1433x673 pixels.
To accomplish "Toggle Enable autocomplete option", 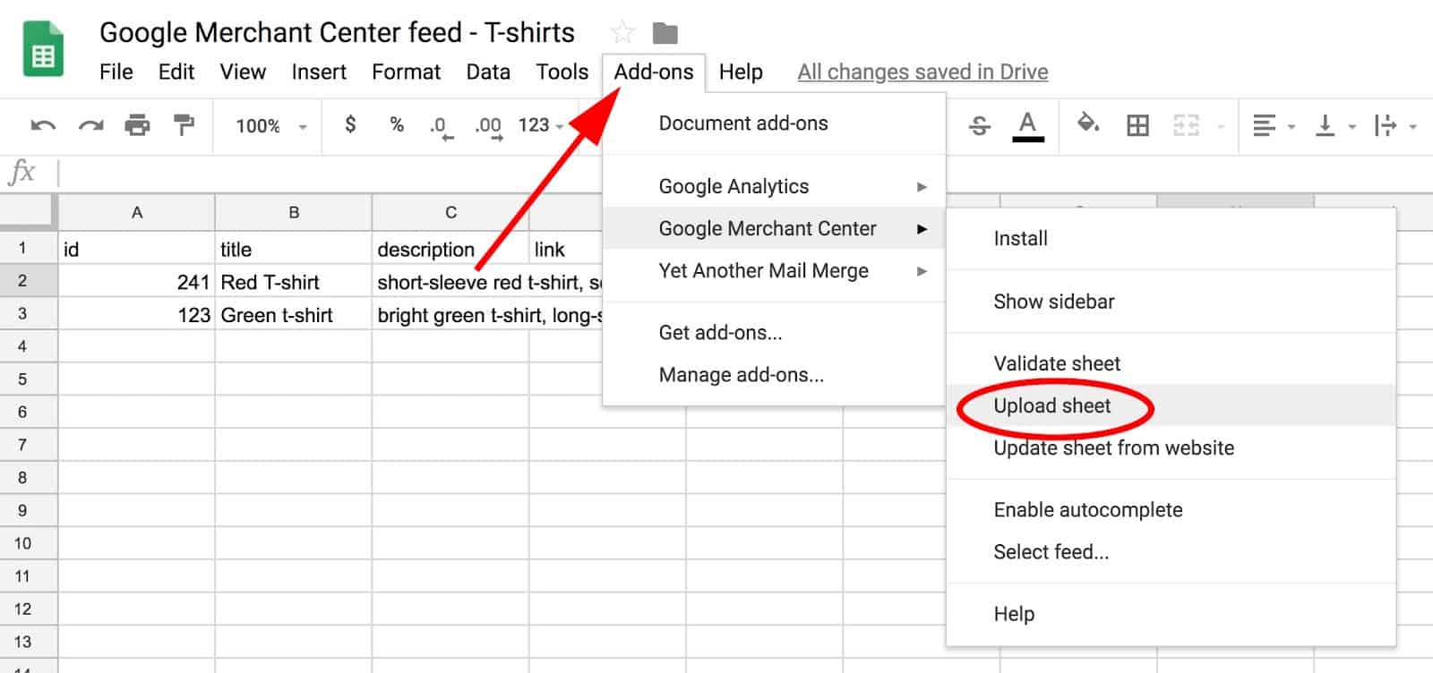I will coord(1087,510).
